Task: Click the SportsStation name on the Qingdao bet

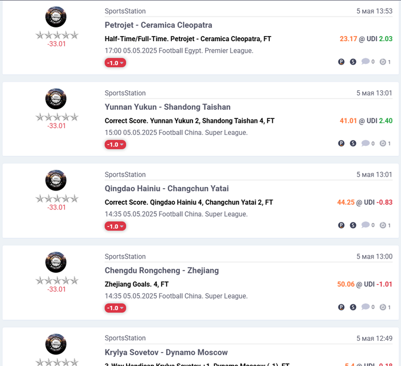Action: pyautogui.click(x=125, y=174)
